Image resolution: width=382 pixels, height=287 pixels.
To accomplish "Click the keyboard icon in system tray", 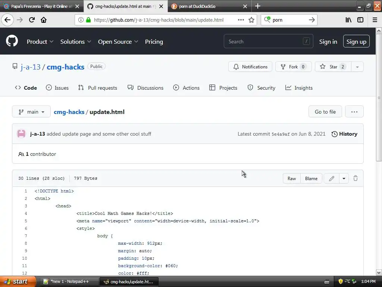I will [x=327, y=282].
